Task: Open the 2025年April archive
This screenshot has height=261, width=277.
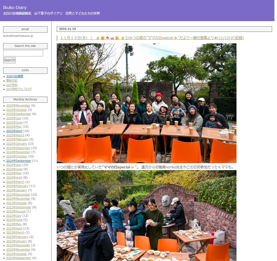Action: (x=14, y=131)
